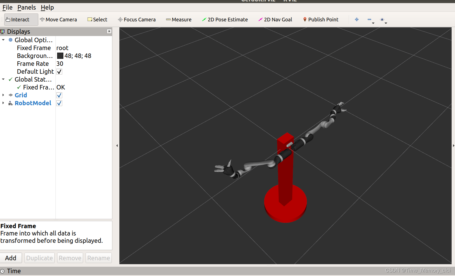This screenshot has height=276, width=455.
Task: Click the Rename button
Action: pyautogui.click(x=99, y=258)
